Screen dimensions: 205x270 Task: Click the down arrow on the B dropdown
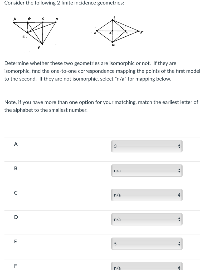pyautogui.click(x=179, y=172)
